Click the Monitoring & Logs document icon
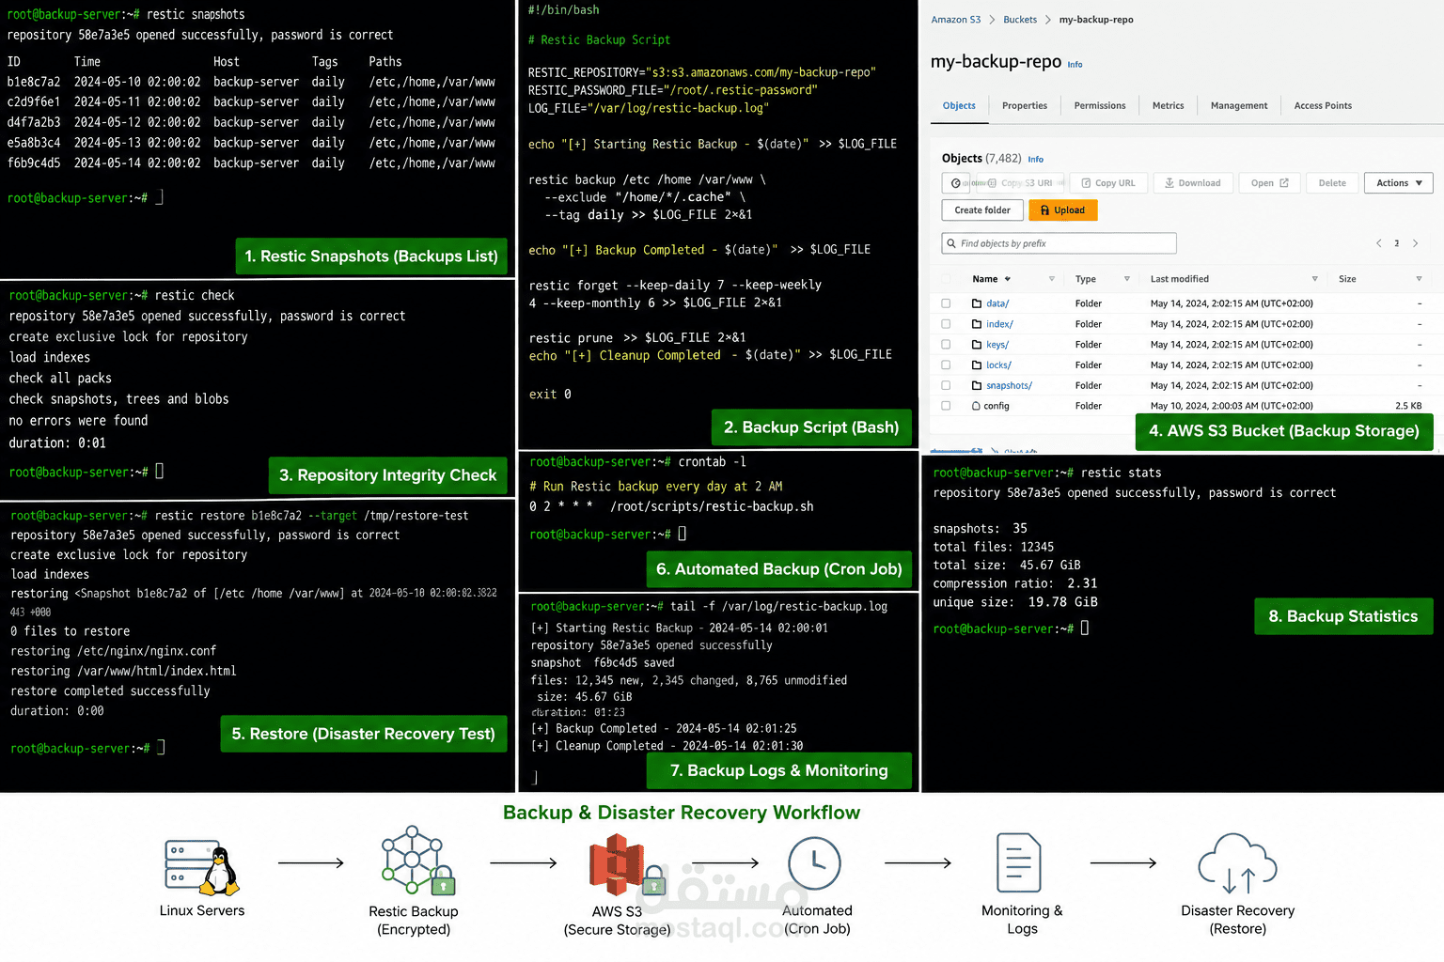 tap(1018, 862)
